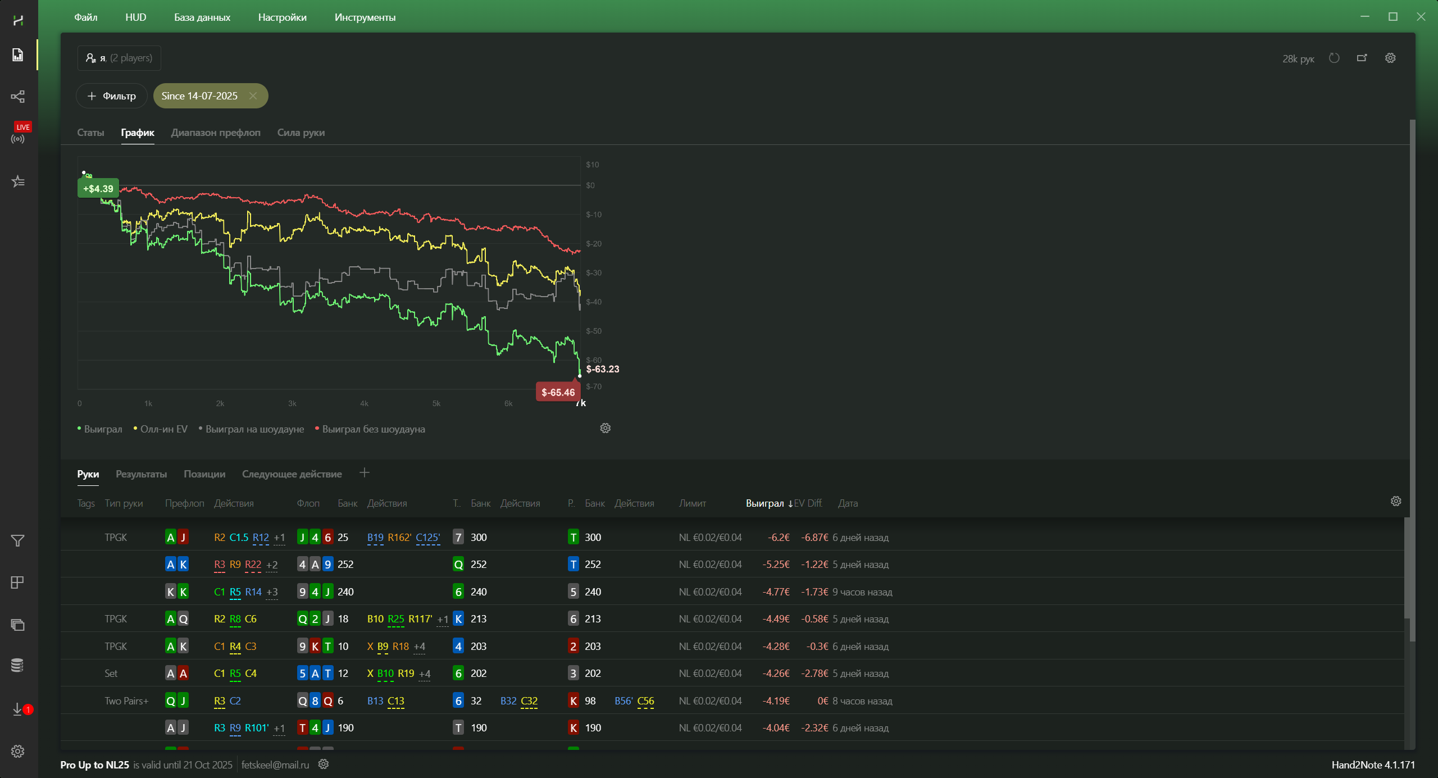
Task: Click the +$4.39 graph marker label
Action: coord(98,189)
